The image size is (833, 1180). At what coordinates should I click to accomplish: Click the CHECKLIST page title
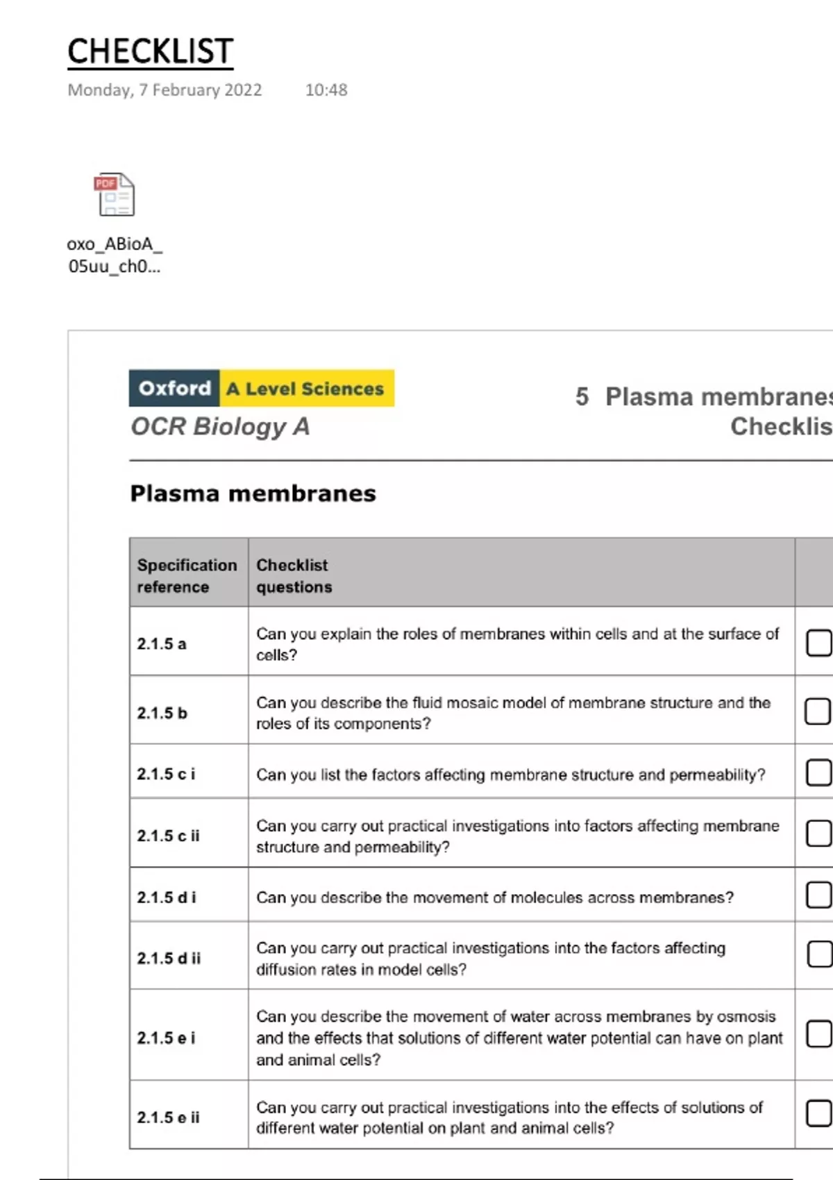pos(150,52)
